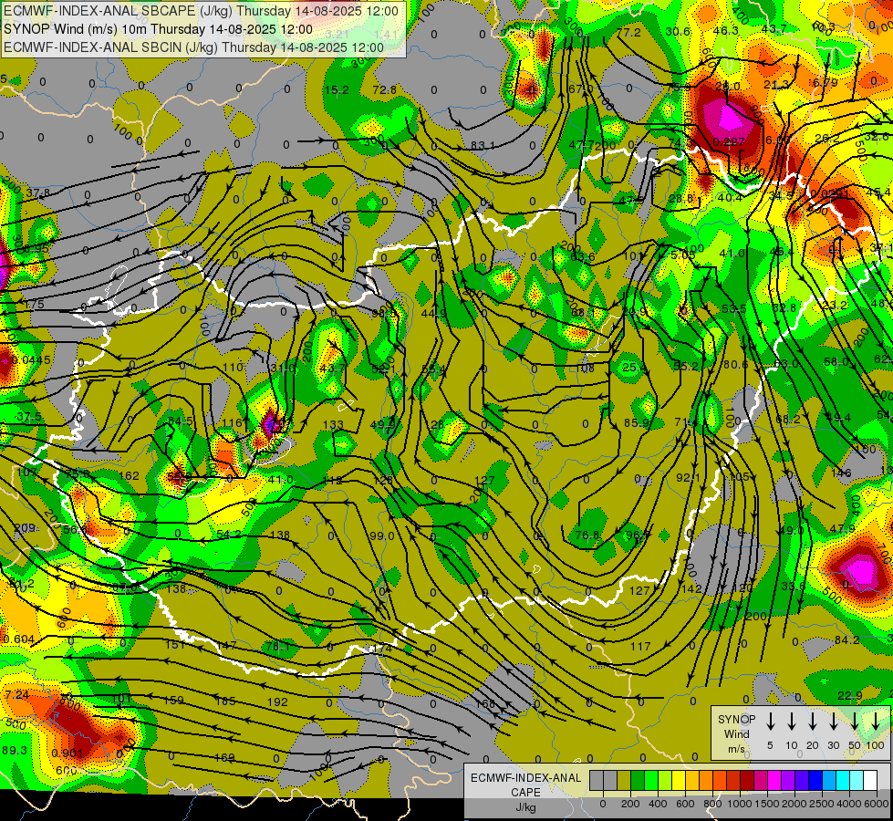Click the '7.24' value on the map
The width and height of the screenshot is (893, 821).
[x=16, y=695]
